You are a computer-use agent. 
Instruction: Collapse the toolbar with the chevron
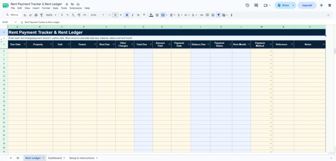(328, 15)
